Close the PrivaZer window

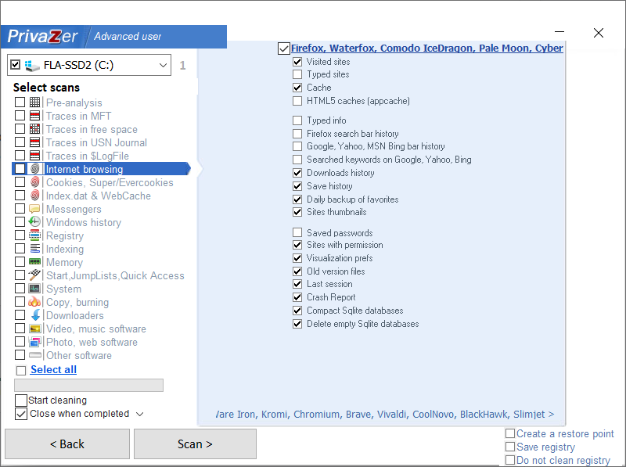tap(598, 33)
